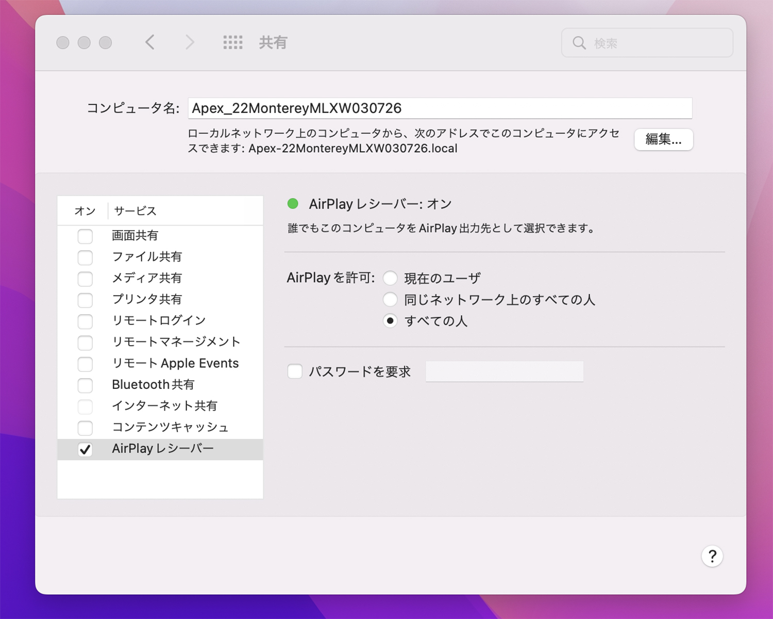Image resolution: width=773 pixels, height=619 pixels.
Task: Uncheck AirPlay レシーバー checkbox
Action: (x=85, y=449)
